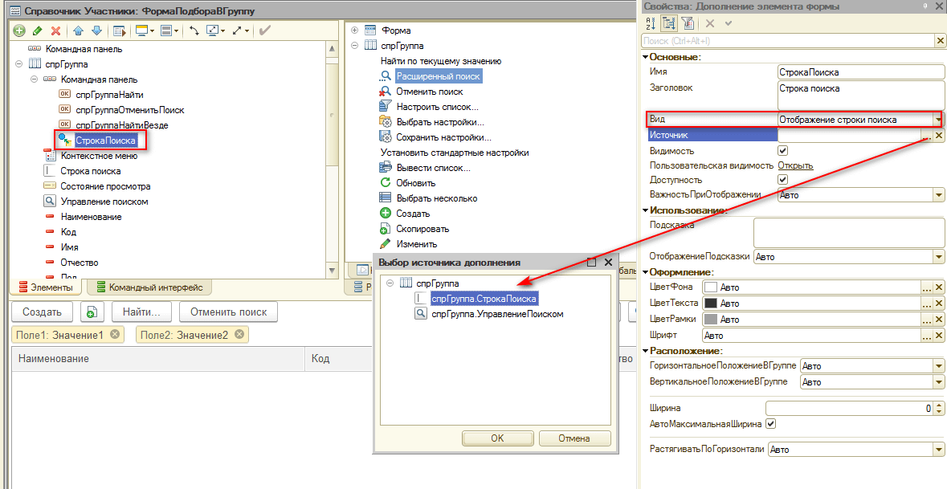Click the ЦветТекста dark color swatch
The height and width of the screenshot is (489, 947).
[710, 304]
